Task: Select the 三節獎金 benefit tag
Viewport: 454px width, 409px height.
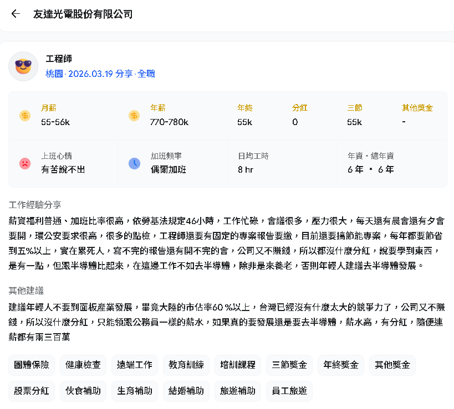Action: pos(289,365)
